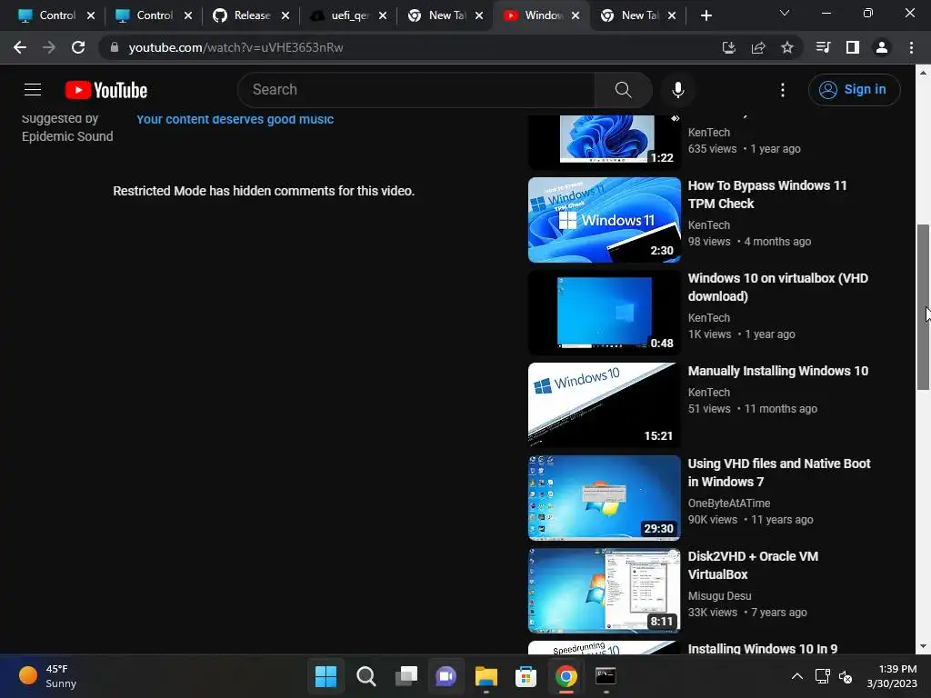Screen dimensions: 931x698
Task: Share this page icon
Action: pyautogui.click(x=757, y=47)
